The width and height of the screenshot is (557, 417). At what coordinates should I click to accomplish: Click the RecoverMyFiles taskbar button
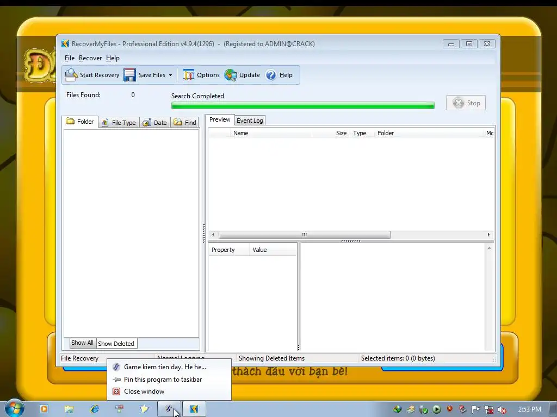pos(194,409)
